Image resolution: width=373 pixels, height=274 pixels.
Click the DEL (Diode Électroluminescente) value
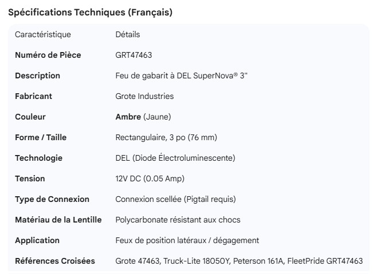click(x=175, y=158)
